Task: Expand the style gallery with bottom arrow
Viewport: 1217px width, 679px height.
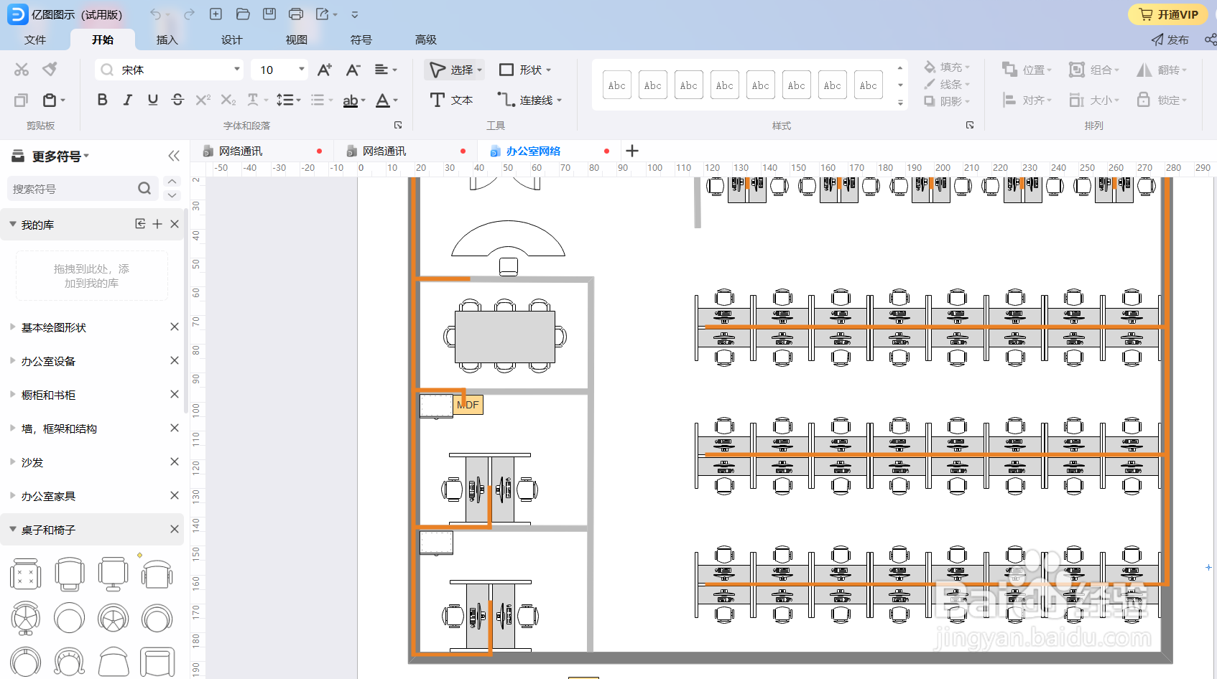Action: click(900, 103)
